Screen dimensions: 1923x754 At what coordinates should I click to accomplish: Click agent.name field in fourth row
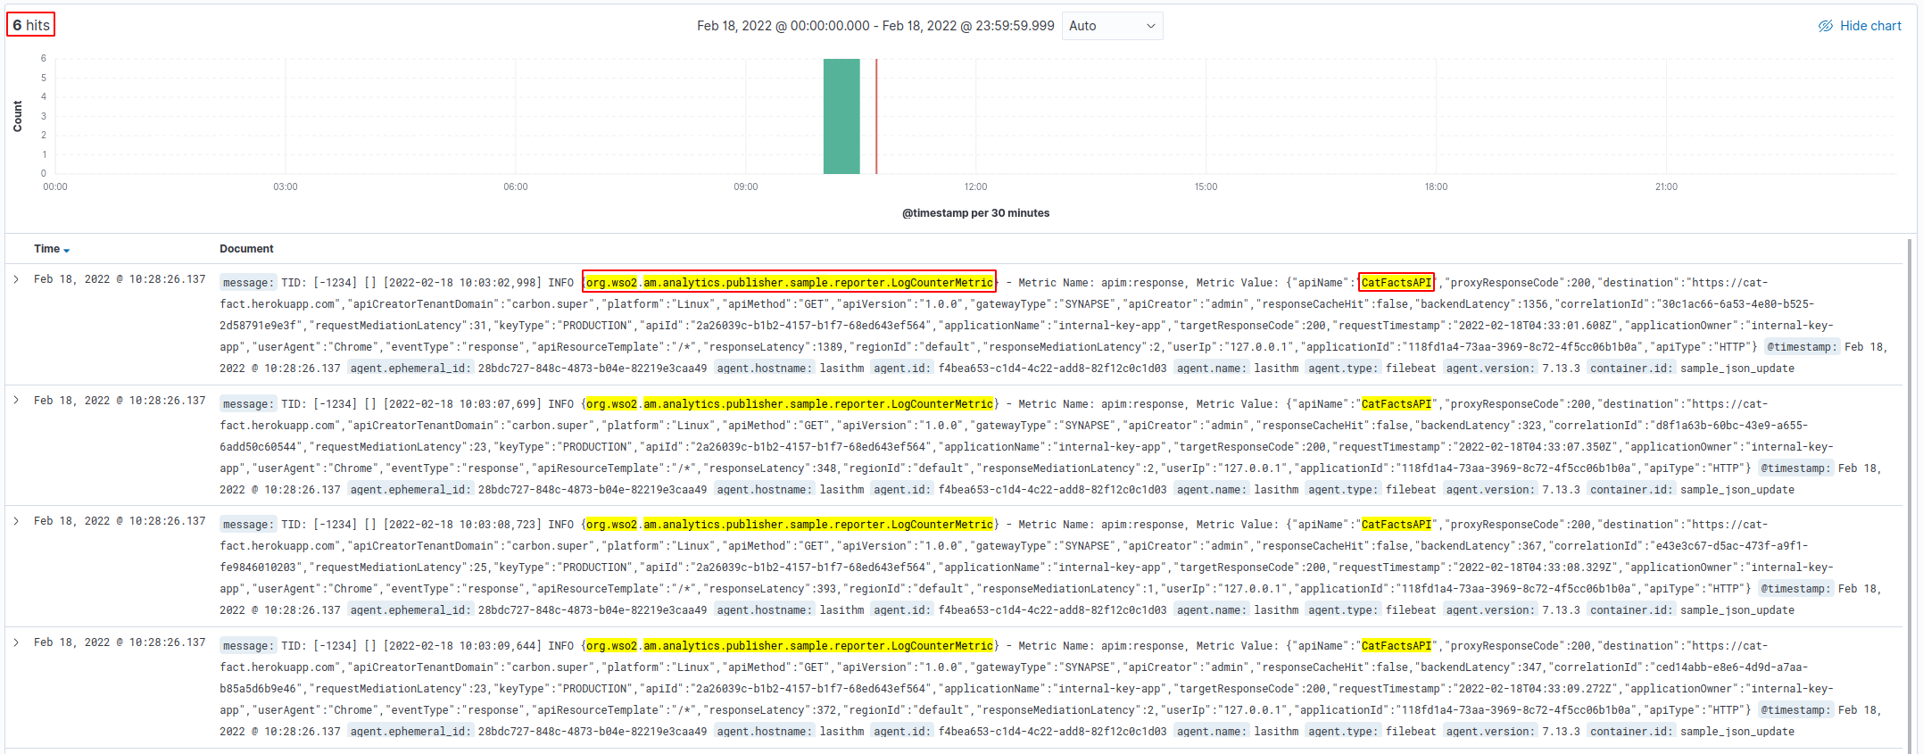point(1212,732)
